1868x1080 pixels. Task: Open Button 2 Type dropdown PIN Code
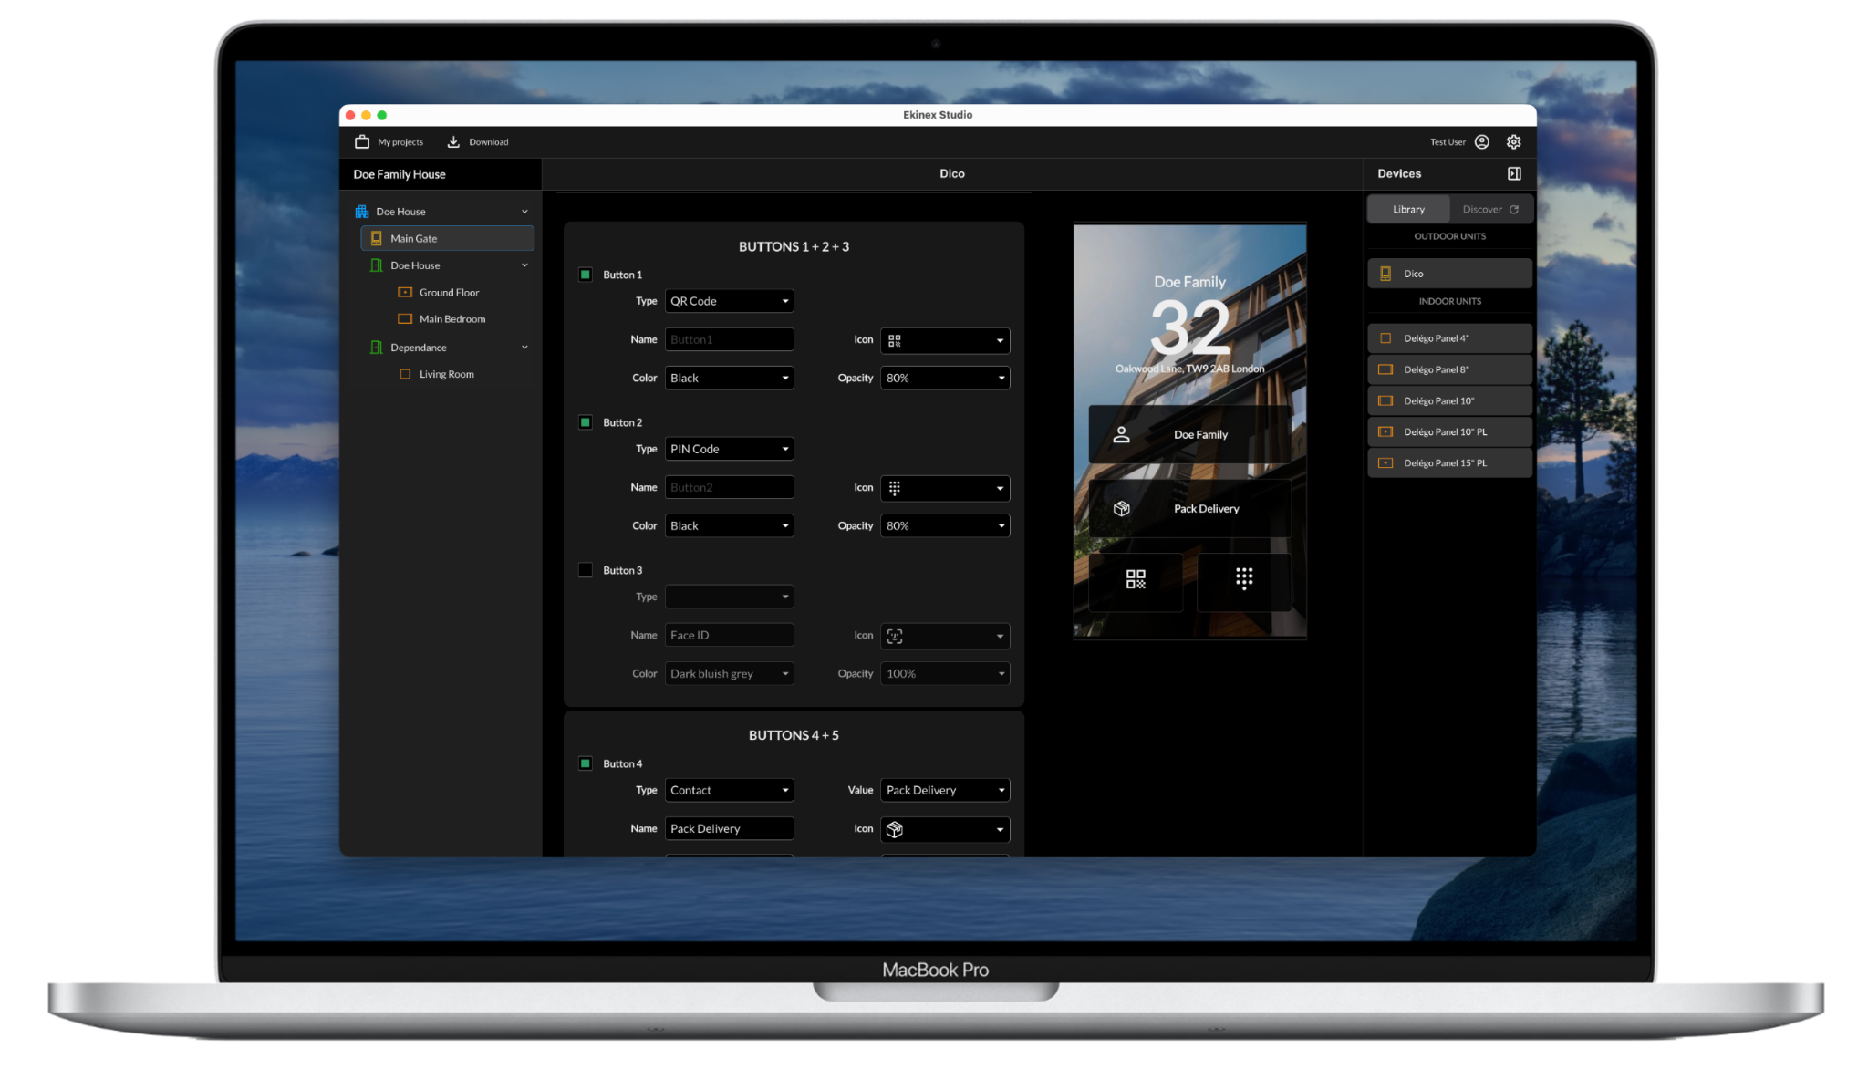click(x=729, y=449)
